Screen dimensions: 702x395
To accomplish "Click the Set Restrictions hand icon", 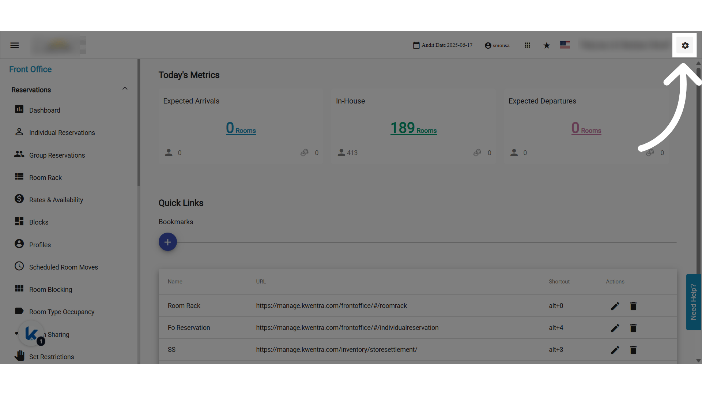I will tap(19, 355).
